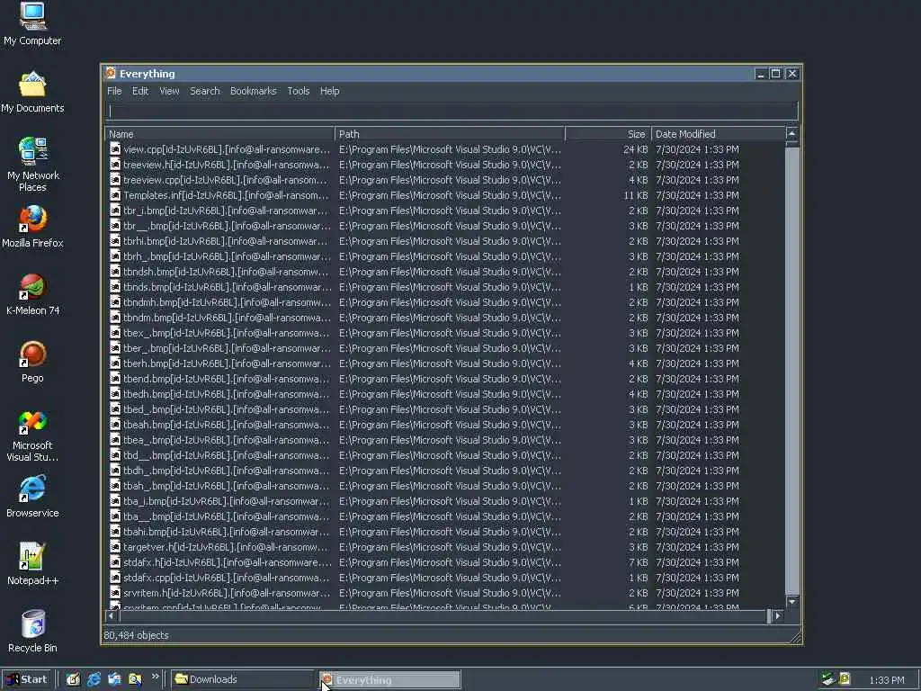Select the tbrhi.bmp file row
This screenshot has width=921, height=691.
445,241
